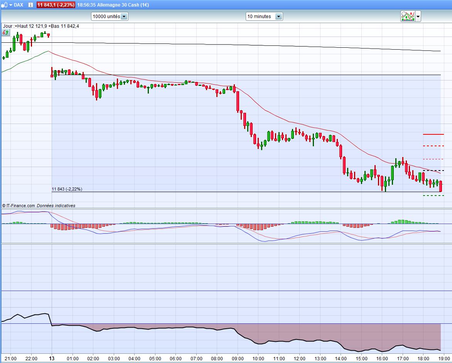Click the candlestick chart style icon

pyautogui.click(x=4, y=5)
